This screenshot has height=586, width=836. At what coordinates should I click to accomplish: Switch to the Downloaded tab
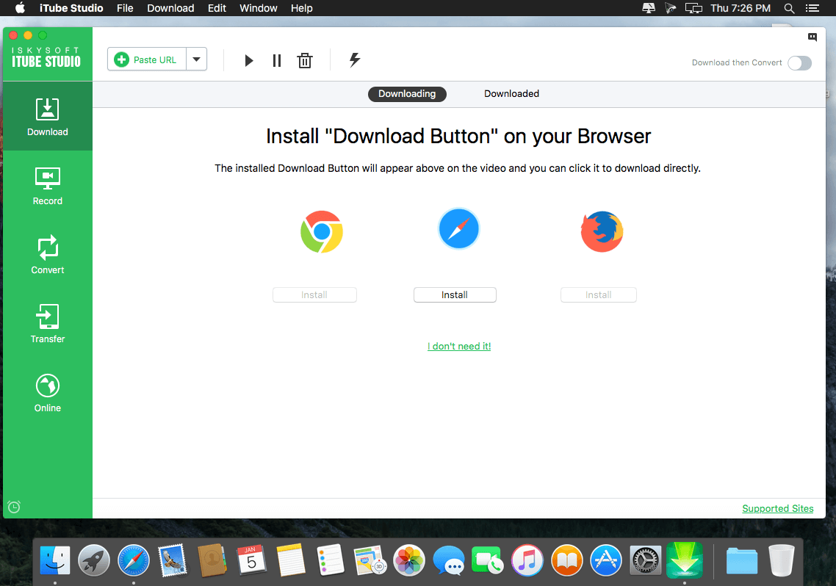click(x=511, y=94)
